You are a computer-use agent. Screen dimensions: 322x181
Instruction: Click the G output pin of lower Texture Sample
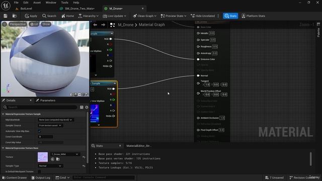[x=114, y=100]
